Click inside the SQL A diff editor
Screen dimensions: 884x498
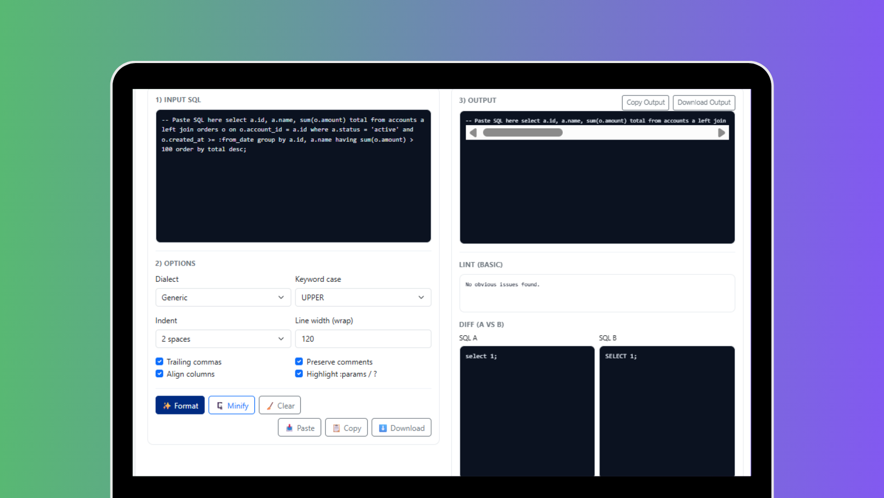point(527,410)
